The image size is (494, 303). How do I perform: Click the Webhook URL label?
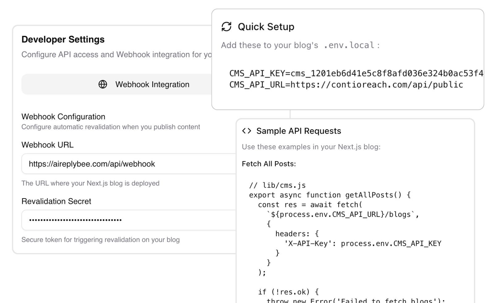[x=48, y=145]
